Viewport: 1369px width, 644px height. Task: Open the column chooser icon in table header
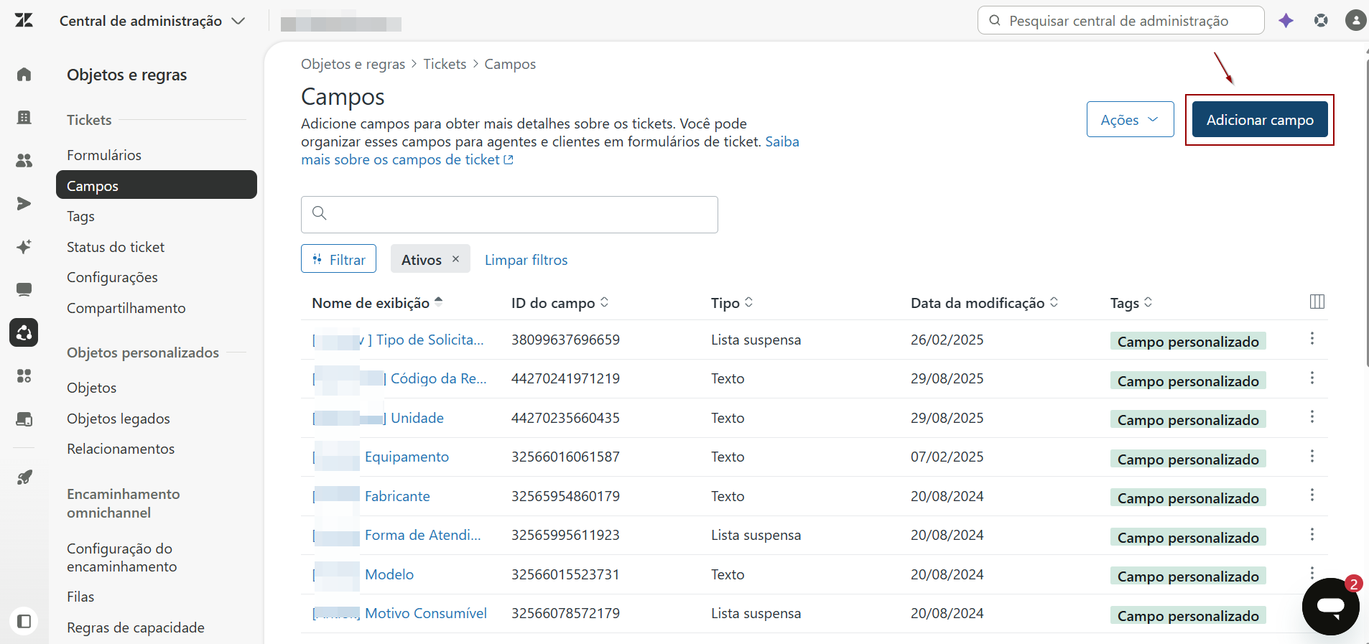[1317, 302]
